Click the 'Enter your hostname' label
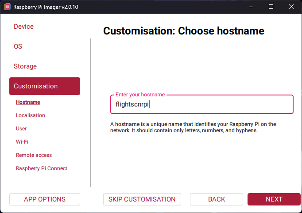This screenshot has width=302, height=213. click(x=140, y=95)
